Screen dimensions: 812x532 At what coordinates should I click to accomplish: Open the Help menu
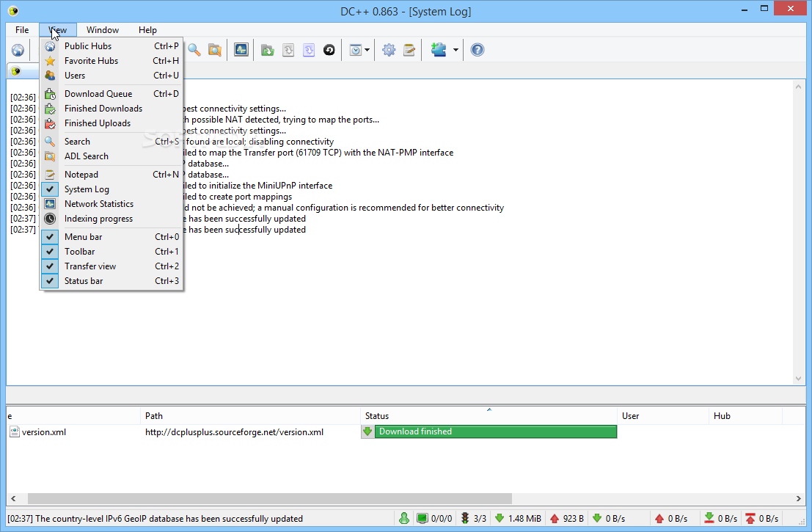click(147, 30)
